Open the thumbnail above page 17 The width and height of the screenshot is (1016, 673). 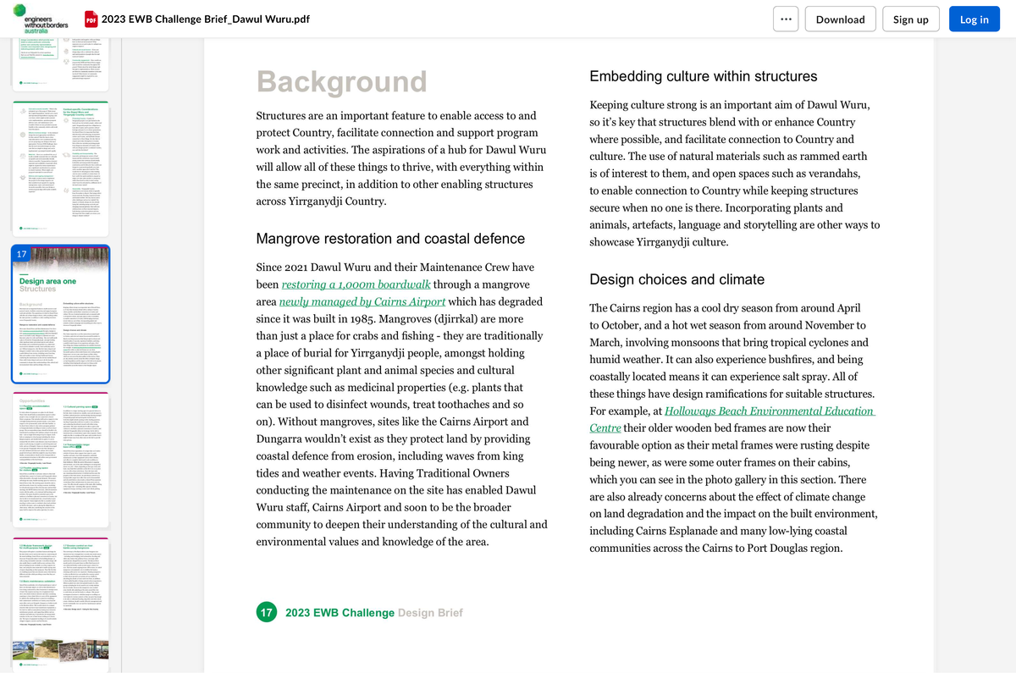click(60, 168)
